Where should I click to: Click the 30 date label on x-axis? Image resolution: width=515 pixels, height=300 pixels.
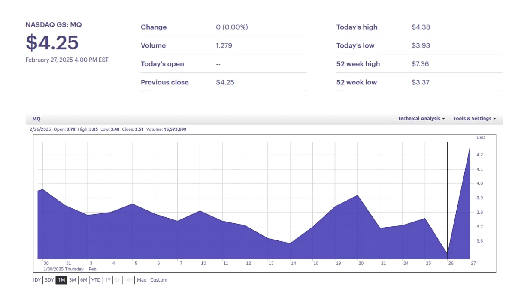coord(46,263)
